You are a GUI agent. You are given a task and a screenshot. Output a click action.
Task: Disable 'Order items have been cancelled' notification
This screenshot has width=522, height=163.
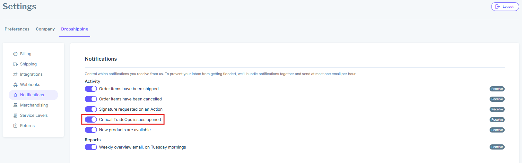pos(91,99)
